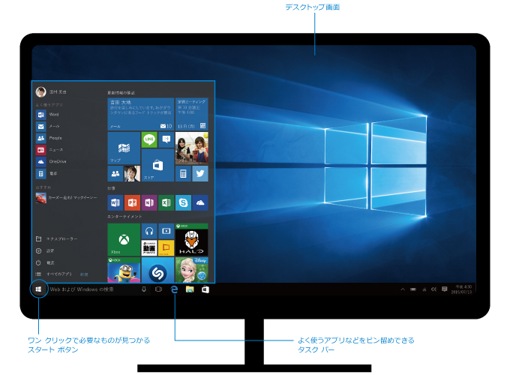Open the movies and TV tile
The width and height of the screenshot is (510, 375).
[x=166, y=231]
